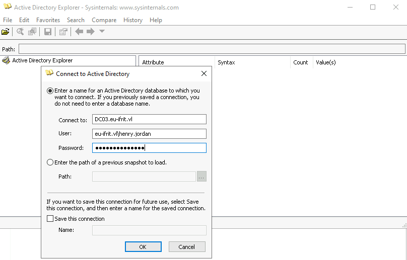Open the Edit menu
407x260 pixels.
[24, 20]
